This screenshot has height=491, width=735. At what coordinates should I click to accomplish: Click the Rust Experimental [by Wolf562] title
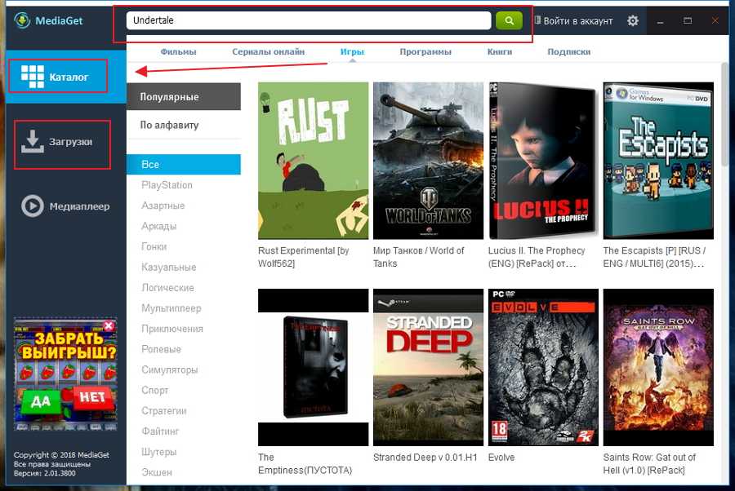point(304,257)
